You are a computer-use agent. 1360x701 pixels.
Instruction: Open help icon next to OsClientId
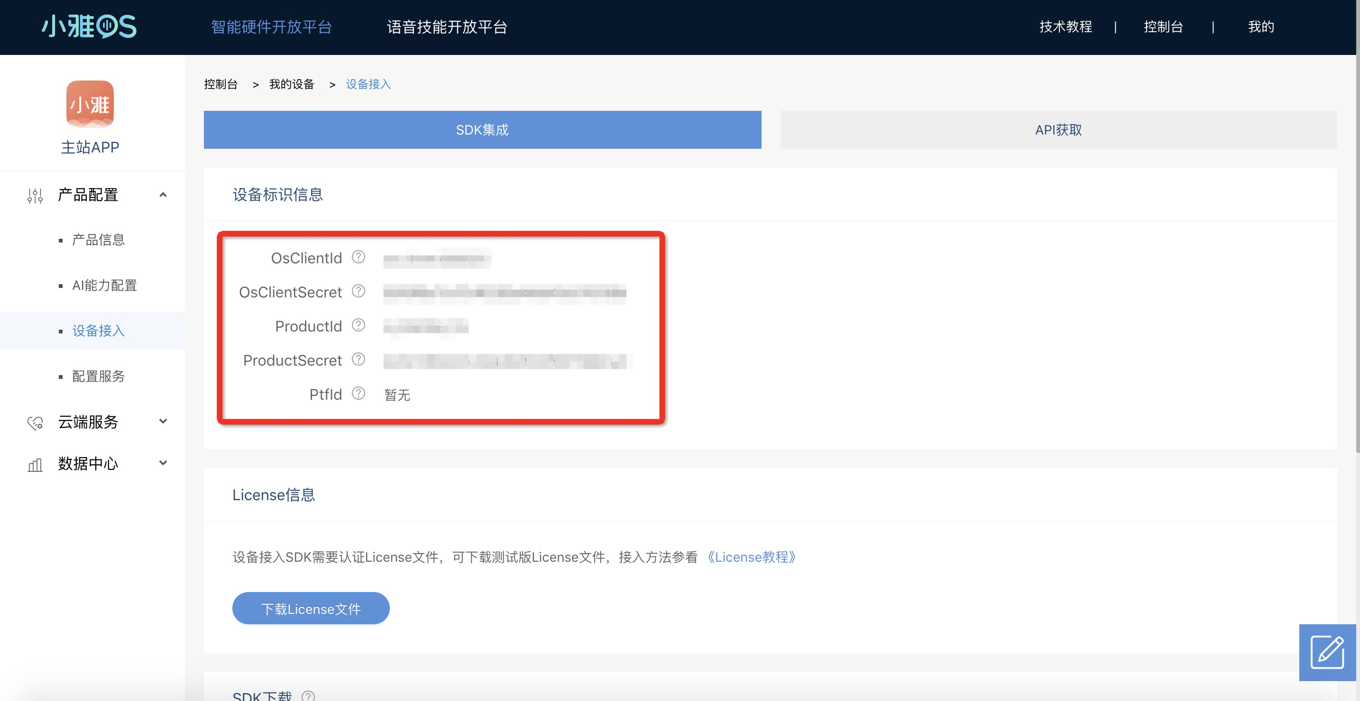[358, 257]
